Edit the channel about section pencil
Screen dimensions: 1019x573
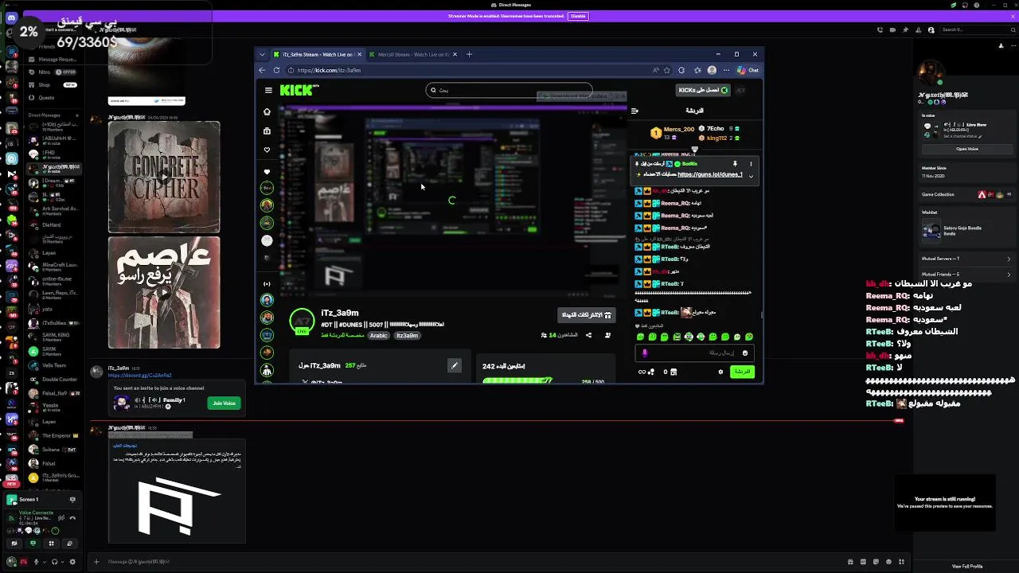454,365
